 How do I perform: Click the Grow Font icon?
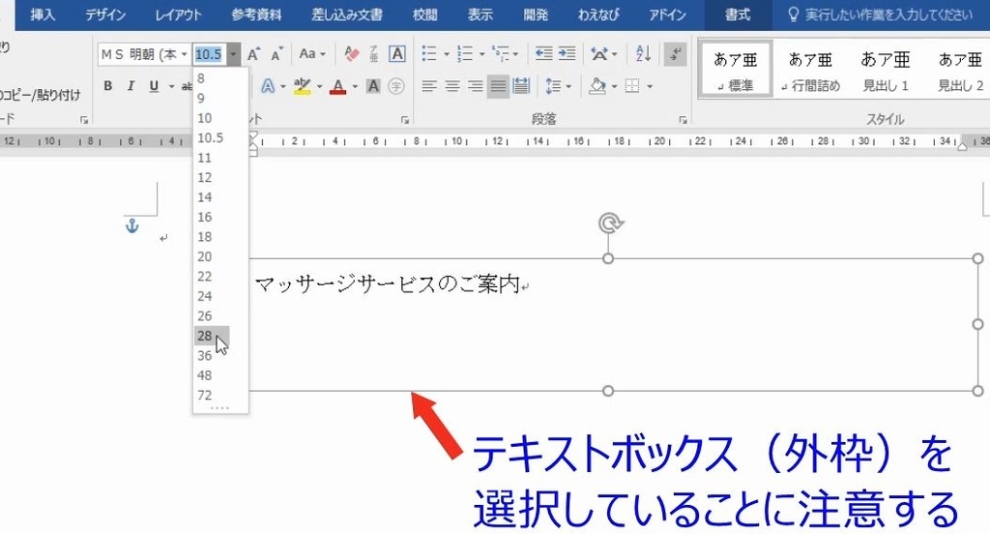coord(254,54)
